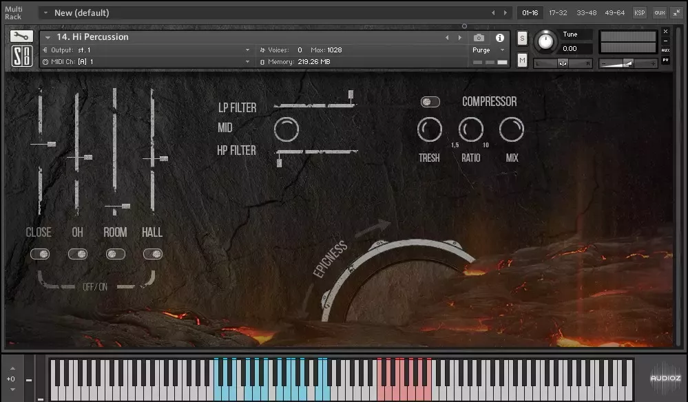Screen dimensions: 688x402
Task: Open the instrument info panel icon
Action: pyautogui.click(x=499, y=39)
